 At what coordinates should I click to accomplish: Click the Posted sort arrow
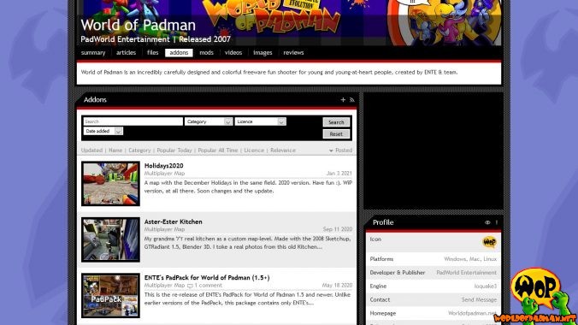tap(331, 151)
